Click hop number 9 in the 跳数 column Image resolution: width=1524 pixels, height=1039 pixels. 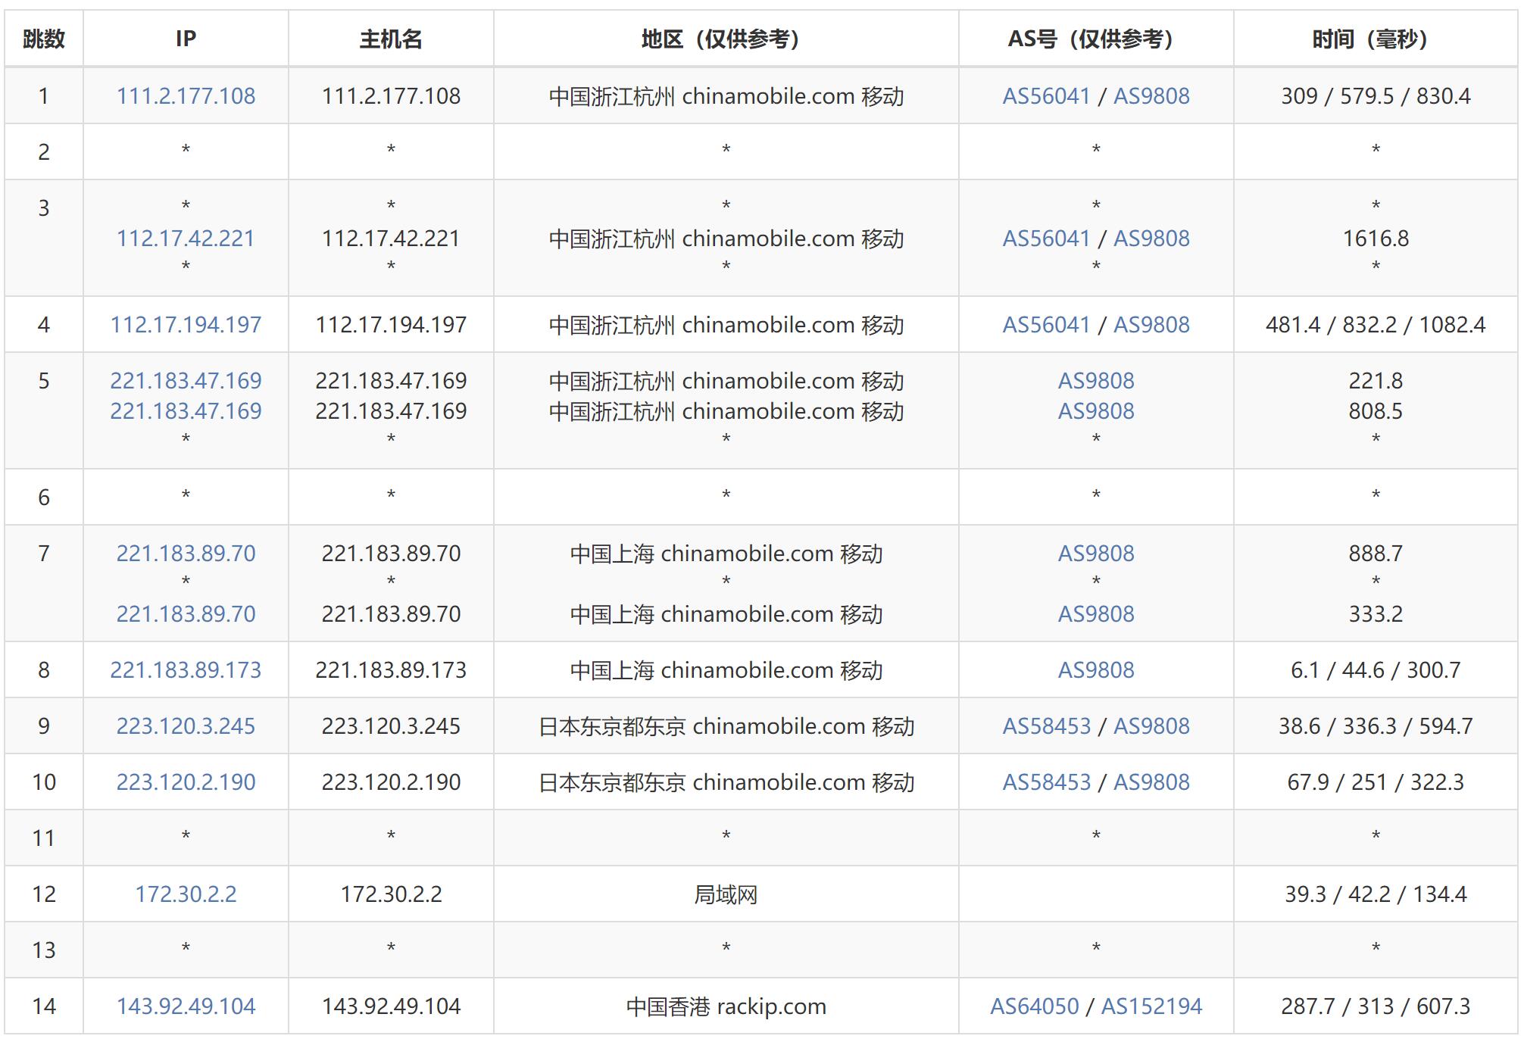click(x=44, y=726)
